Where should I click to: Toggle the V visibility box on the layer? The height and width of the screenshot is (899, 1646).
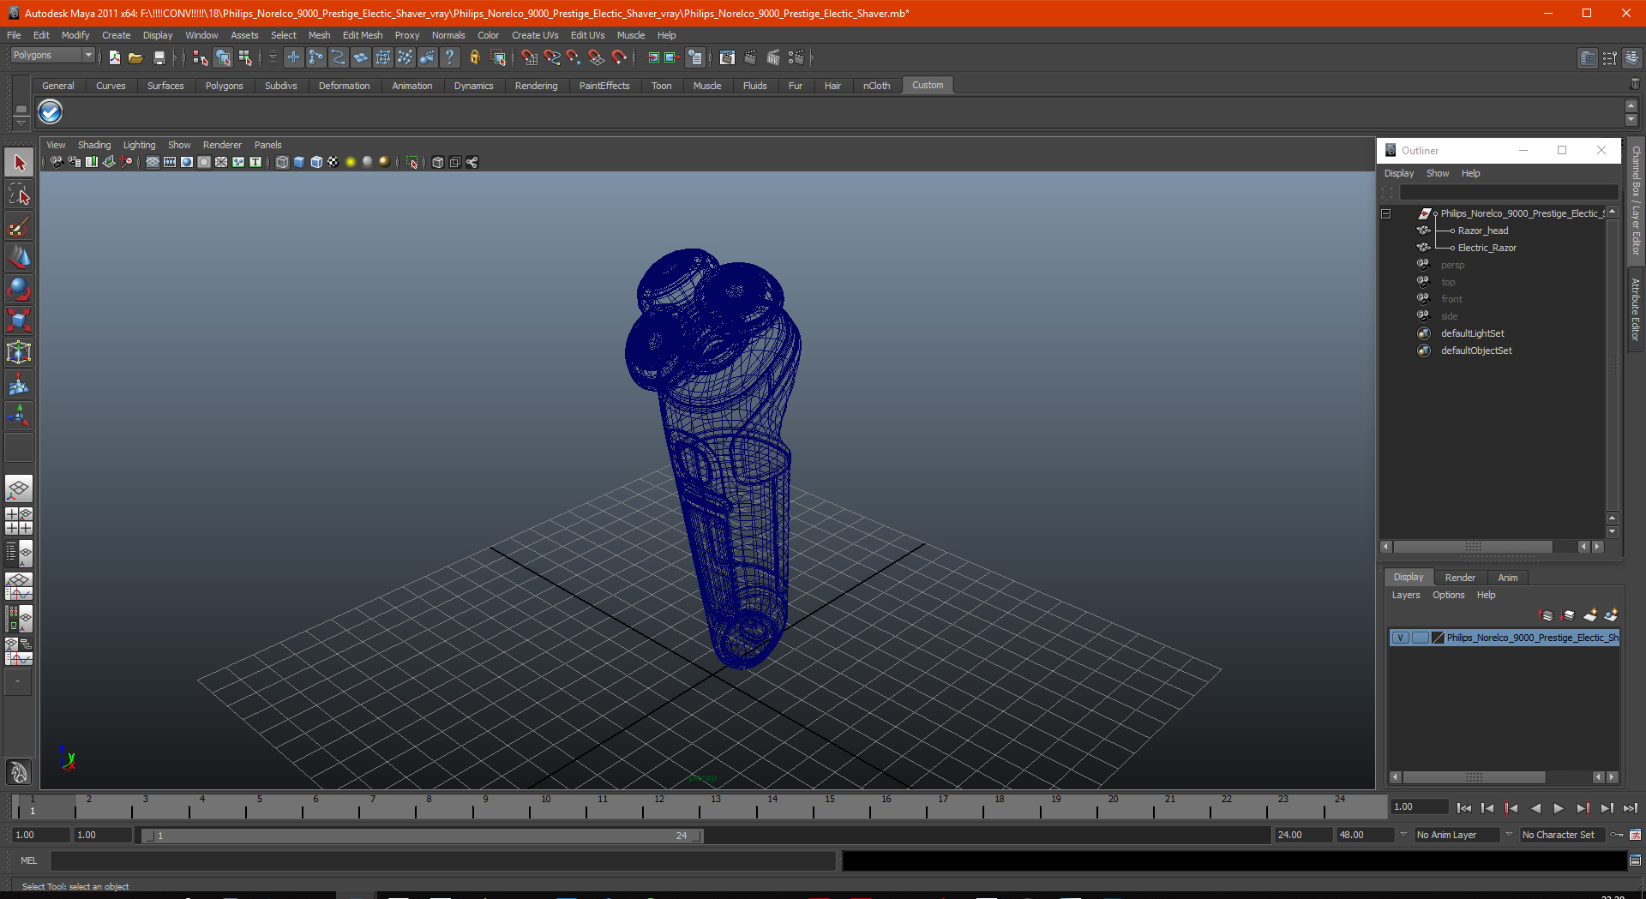1400,638
